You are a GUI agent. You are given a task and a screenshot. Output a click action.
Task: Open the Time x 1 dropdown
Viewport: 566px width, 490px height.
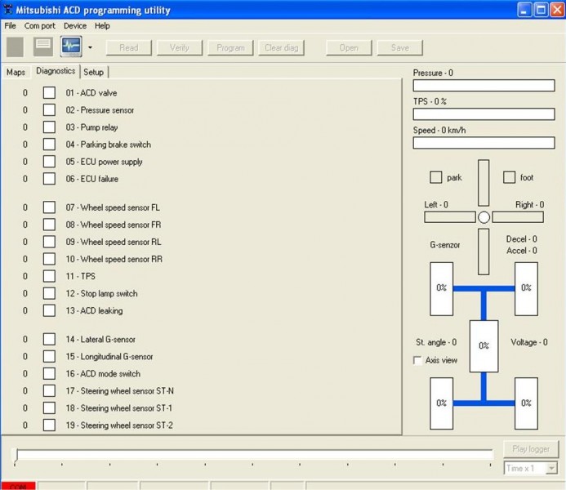pyautogui.click(x=530, y=468)
